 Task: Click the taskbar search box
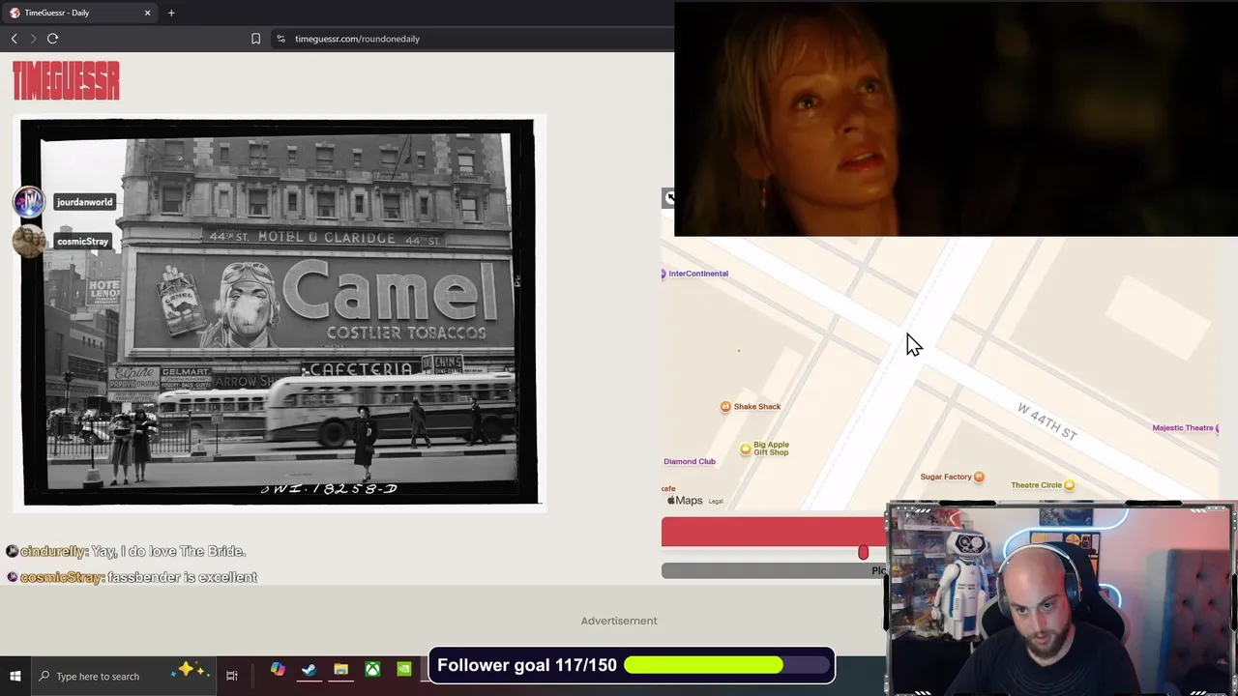click(x=124, y=676)
